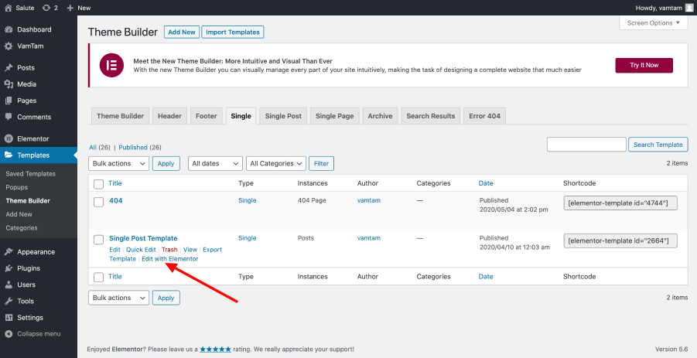Viewport: 697px width, 358px height.
Task: Click the Elementor logo icon in the sidebar
Action: coord(9,138)
